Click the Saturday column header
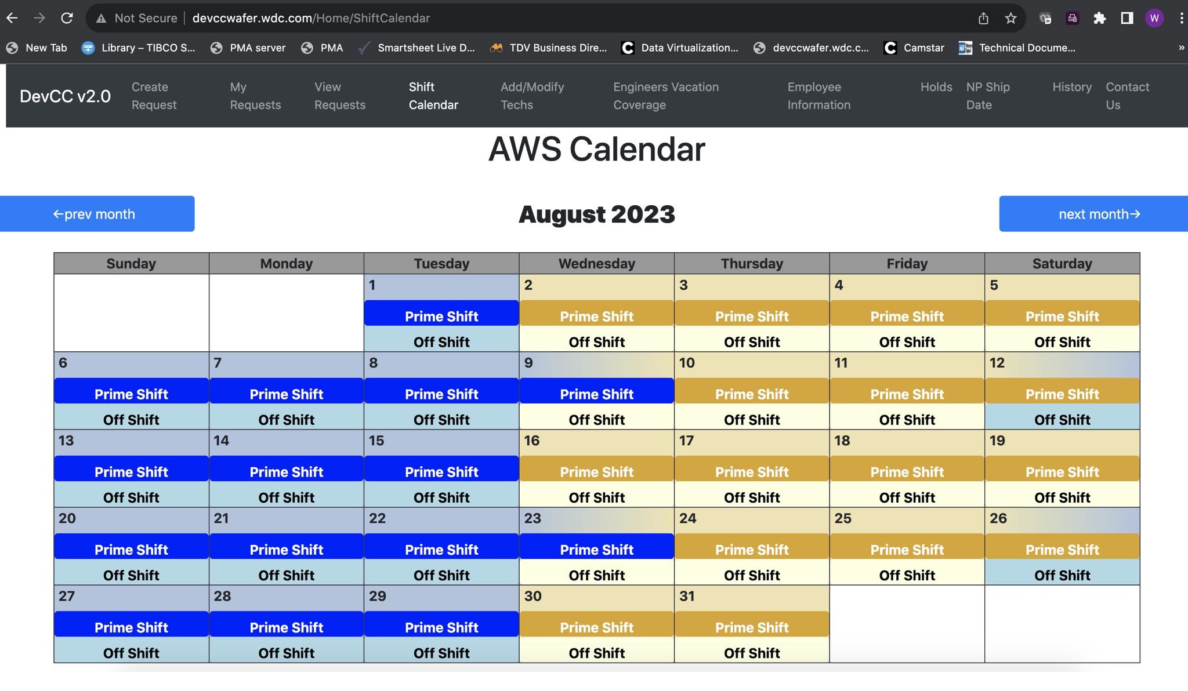1188x691 pixels. tap(1062, 264)
